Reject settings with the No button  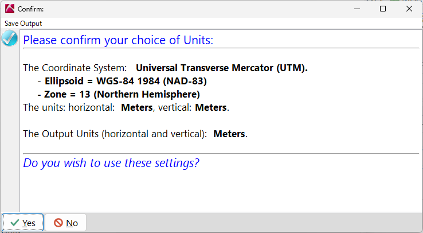point(66,223)
